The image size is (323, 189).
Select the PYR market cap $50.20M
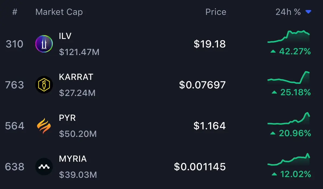click(x=78, y=134)
